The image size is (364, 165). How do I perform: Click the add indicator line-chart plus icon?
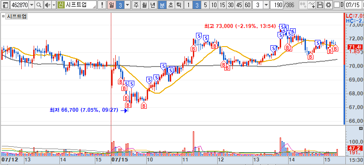312,4
